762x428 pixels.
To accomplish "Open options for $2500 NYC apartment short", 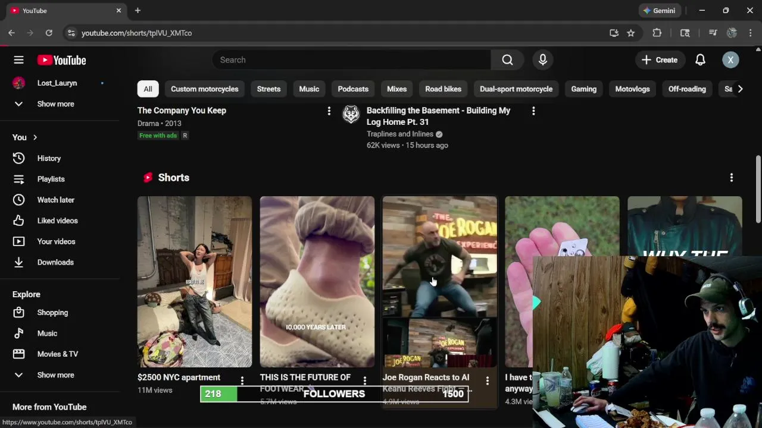I will (242, 380).
